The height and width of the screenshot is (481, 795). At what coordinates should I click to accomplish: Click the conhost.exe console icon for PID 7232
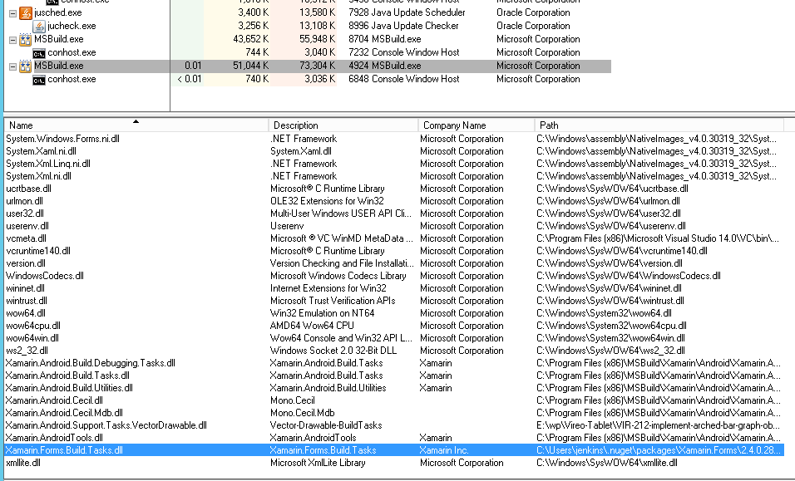[39, 52]
